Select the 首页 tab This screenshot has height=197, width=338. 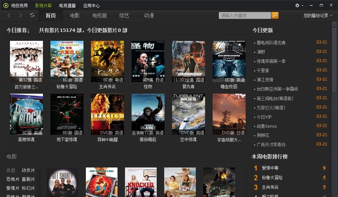pos(50,15)
